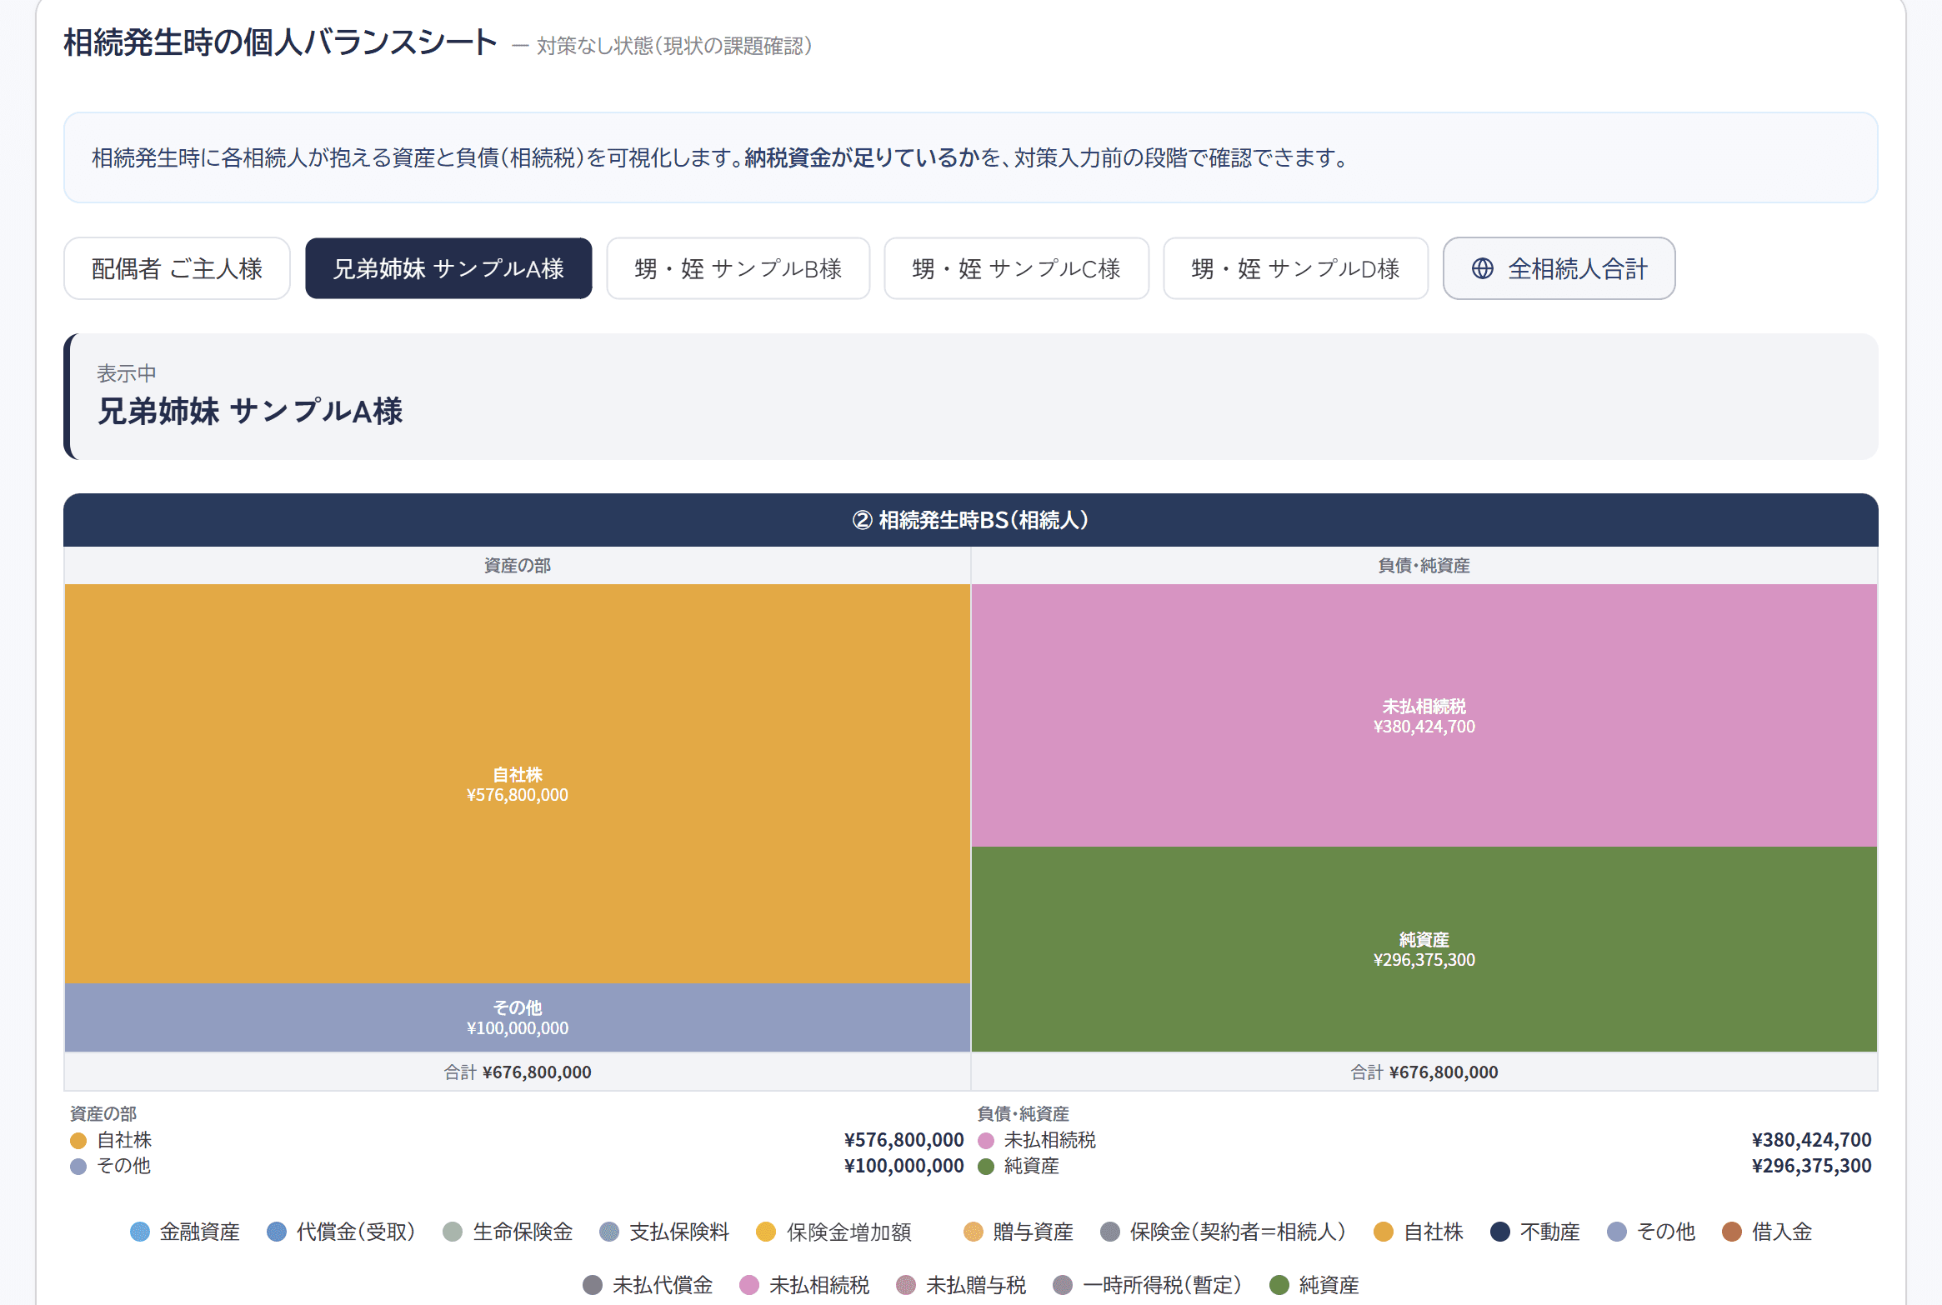The image size is (1942, 1305).
Task: Toggle 生命保険金 legend item
Action: [x=508, y=1232]
